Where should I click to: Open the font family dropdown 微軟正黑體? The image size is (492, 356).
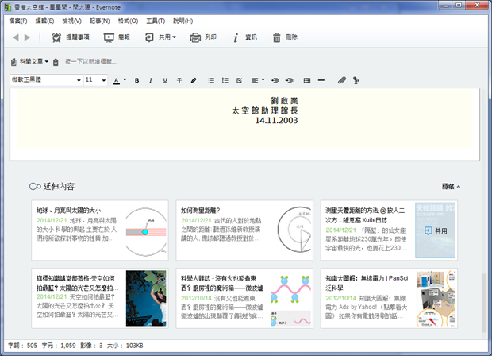pos(46,80)
